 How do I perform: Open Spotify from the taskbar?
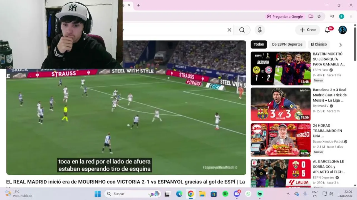(x=225, y=194)
